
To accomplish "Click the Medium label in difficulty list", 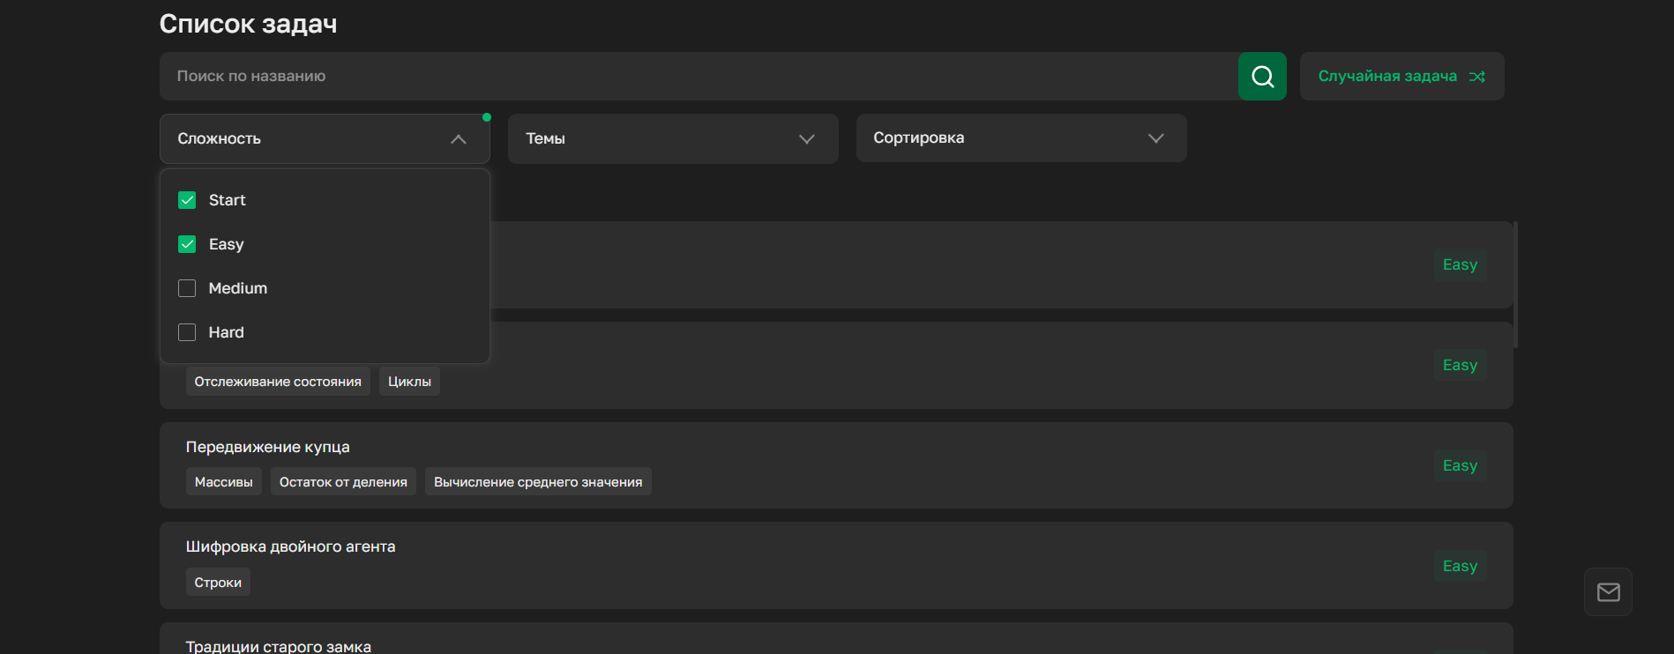I will 237,288.
